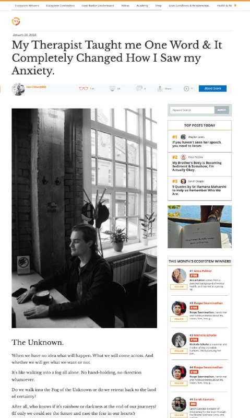The height and width of the screenshot is (418, 250).
Task: Click Michelle Schafer's profile picture
Action: tap(179, 340)
